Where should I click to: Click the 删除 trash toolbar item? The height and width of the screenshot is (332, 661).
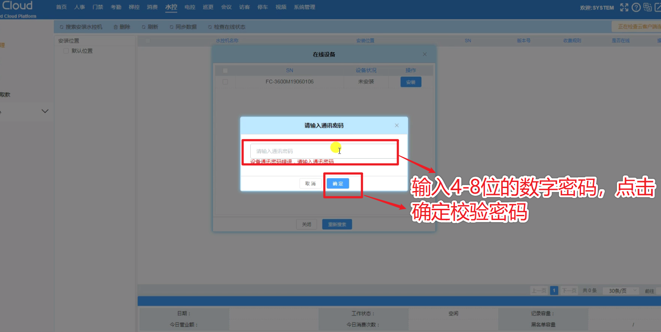tap(121, 27)
